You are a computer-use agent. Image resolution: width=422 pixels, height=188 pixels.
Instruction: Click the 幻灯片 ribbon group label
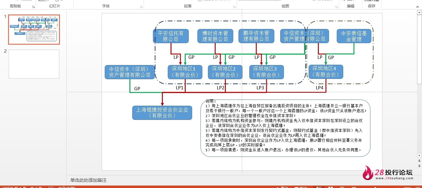[55, 6]
